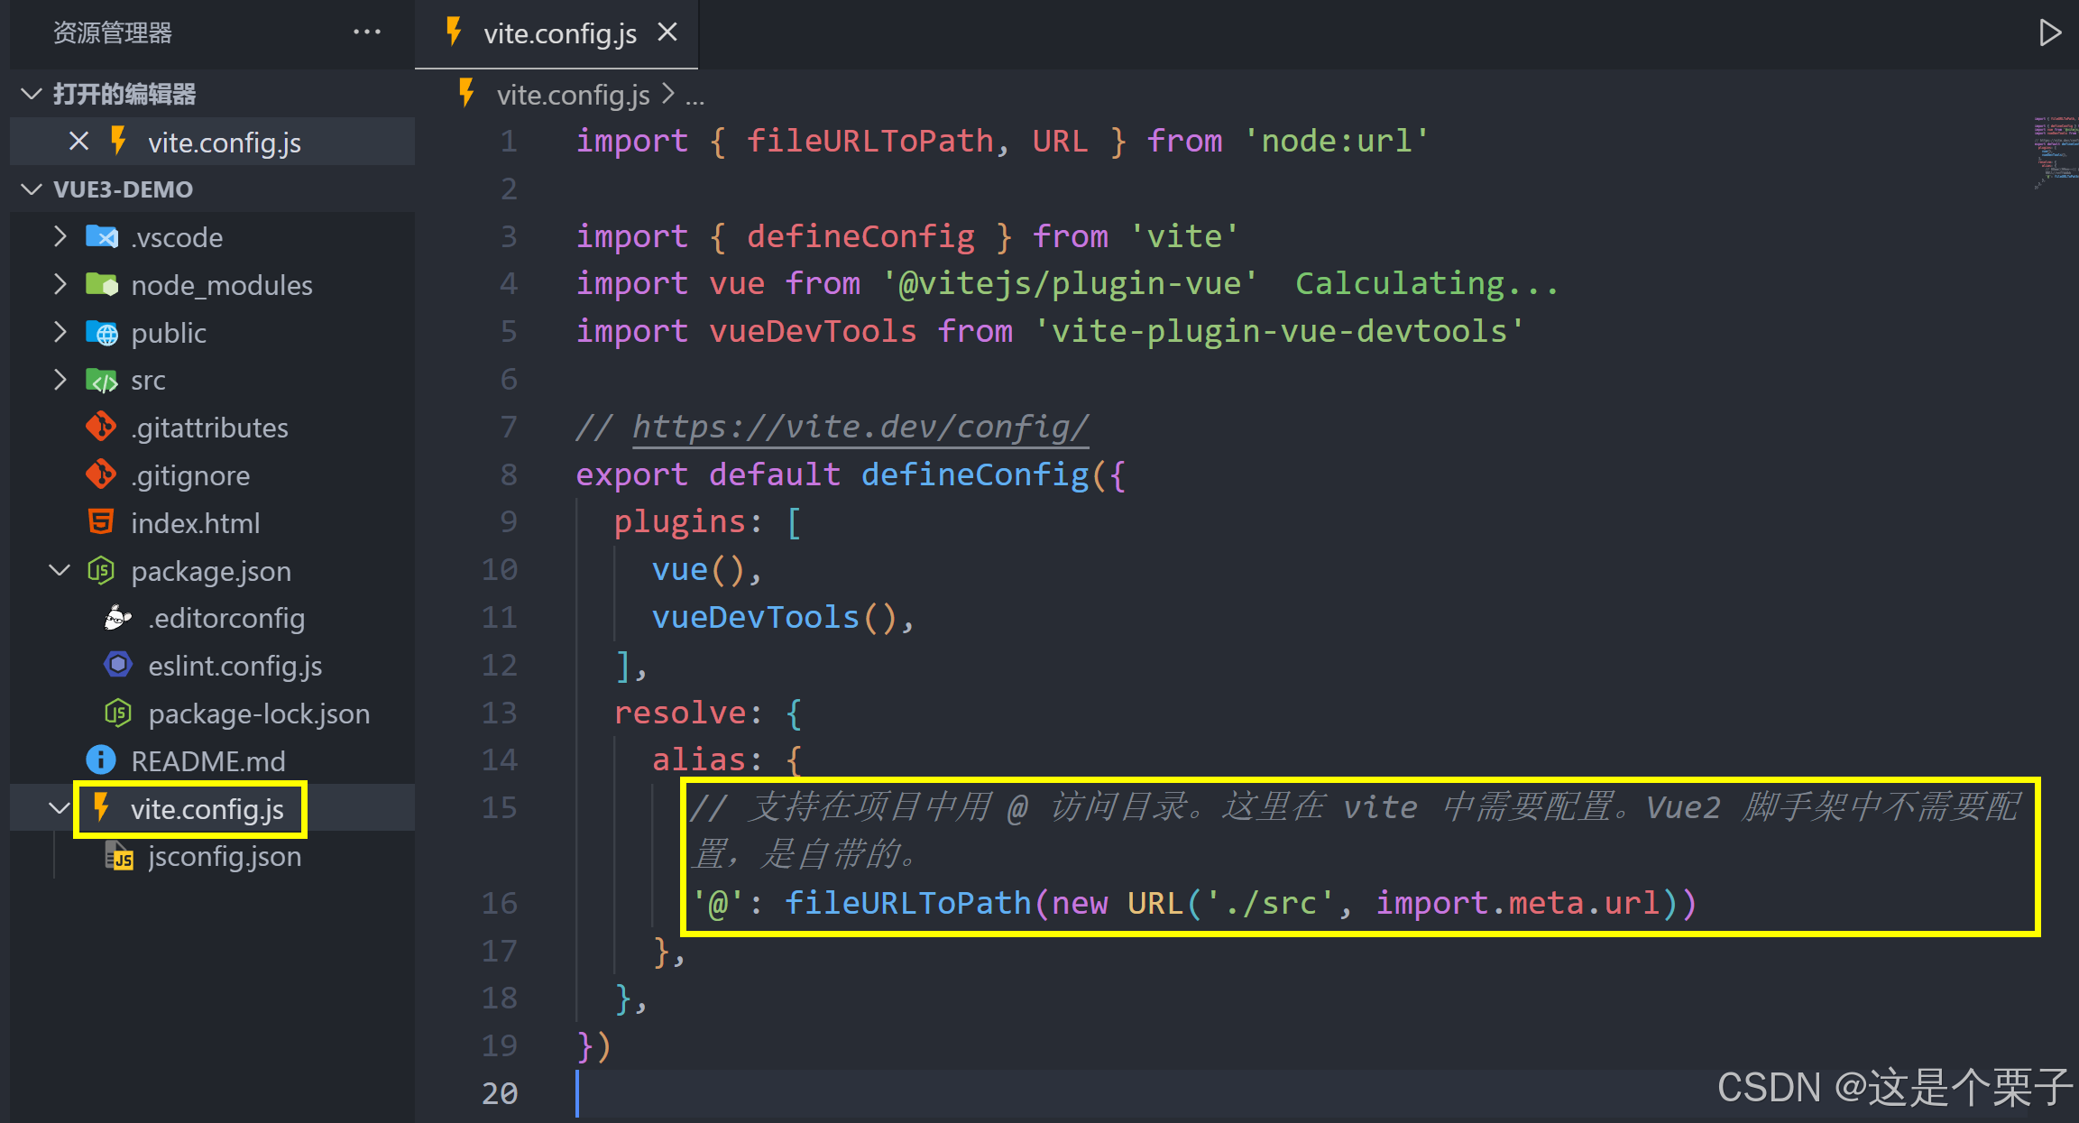Click the node_modules folder icon

[x=102, y=285]
